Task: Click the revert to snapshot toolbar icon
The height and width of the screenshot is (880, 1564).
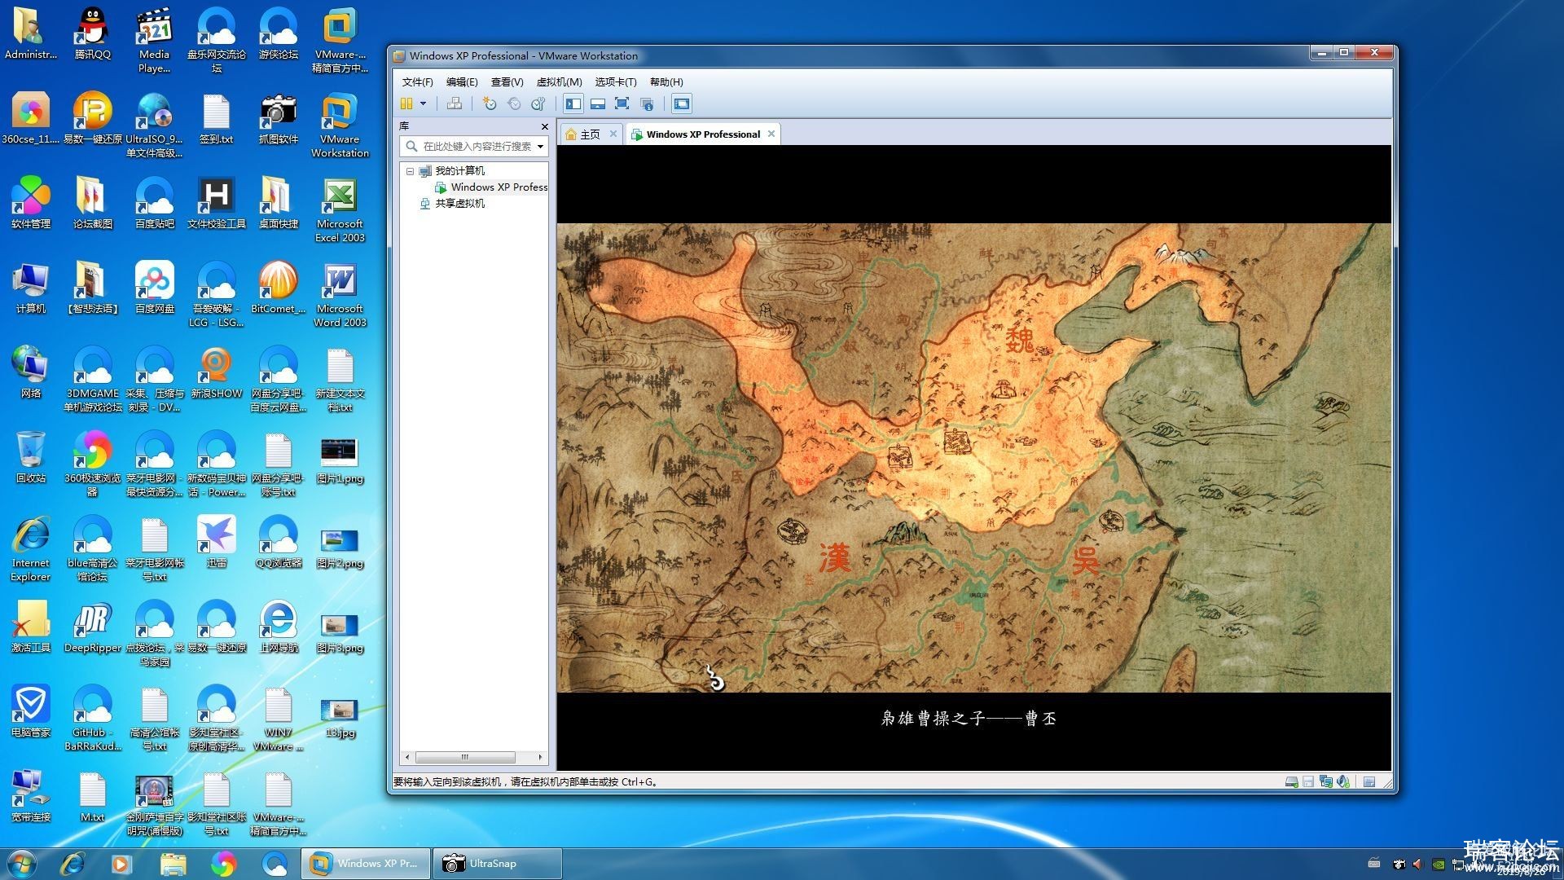Action: (x=514, y=103)
